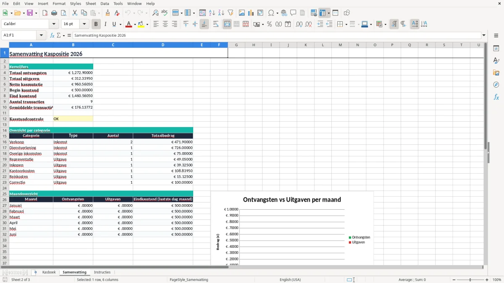
Task: Sort descending Z to A
Action: pos(221,13)
